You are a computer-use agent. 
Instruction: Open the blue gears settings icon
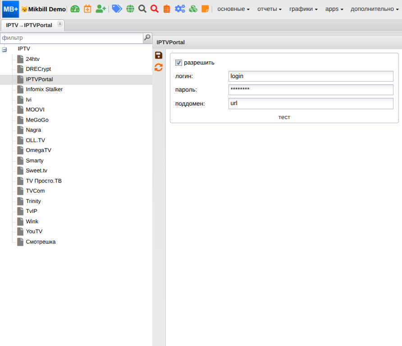[180, 9]
